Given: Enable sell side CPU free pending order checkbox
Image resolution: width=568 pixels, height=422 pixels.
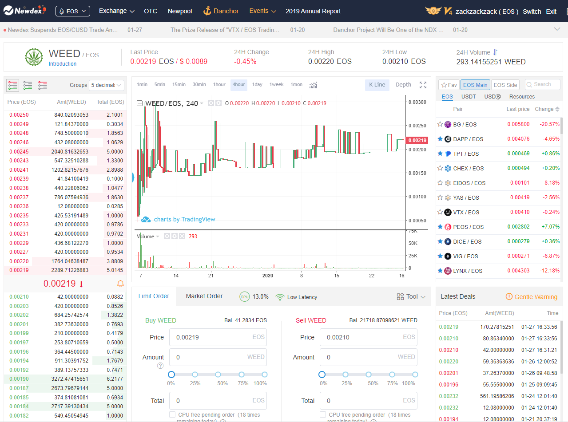Looking at the screenshot, I should point(323,414).
